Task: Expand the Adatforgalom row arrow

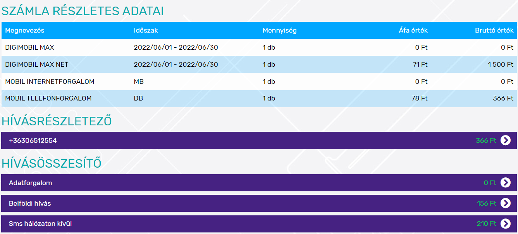Action: pyautogui.click(x=506, y=182)
